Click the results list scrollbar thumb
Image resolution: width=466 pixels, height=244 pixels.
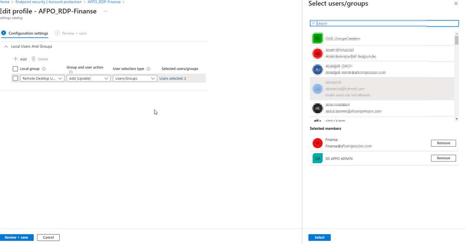[457, 40]
